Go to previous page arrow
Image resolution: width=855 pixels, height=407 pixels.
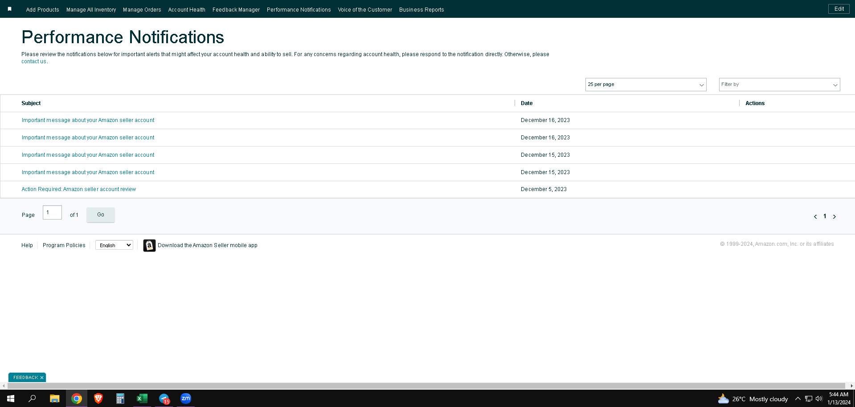click(815, 216)
